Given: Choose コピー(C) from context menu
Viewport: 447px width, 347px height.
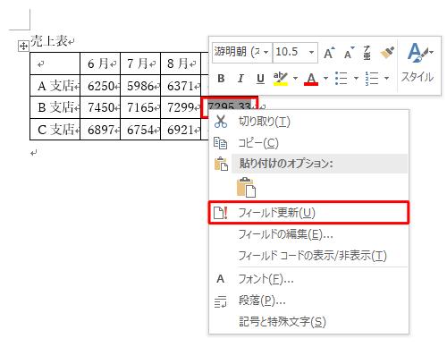Looking at the screenshot, I should coord(308,143).
